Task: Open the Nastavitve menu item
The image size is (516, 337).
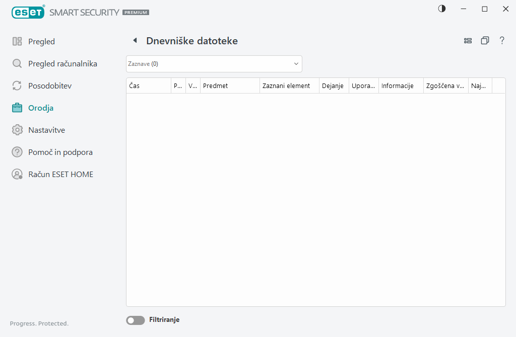Action: pos(46,130)
